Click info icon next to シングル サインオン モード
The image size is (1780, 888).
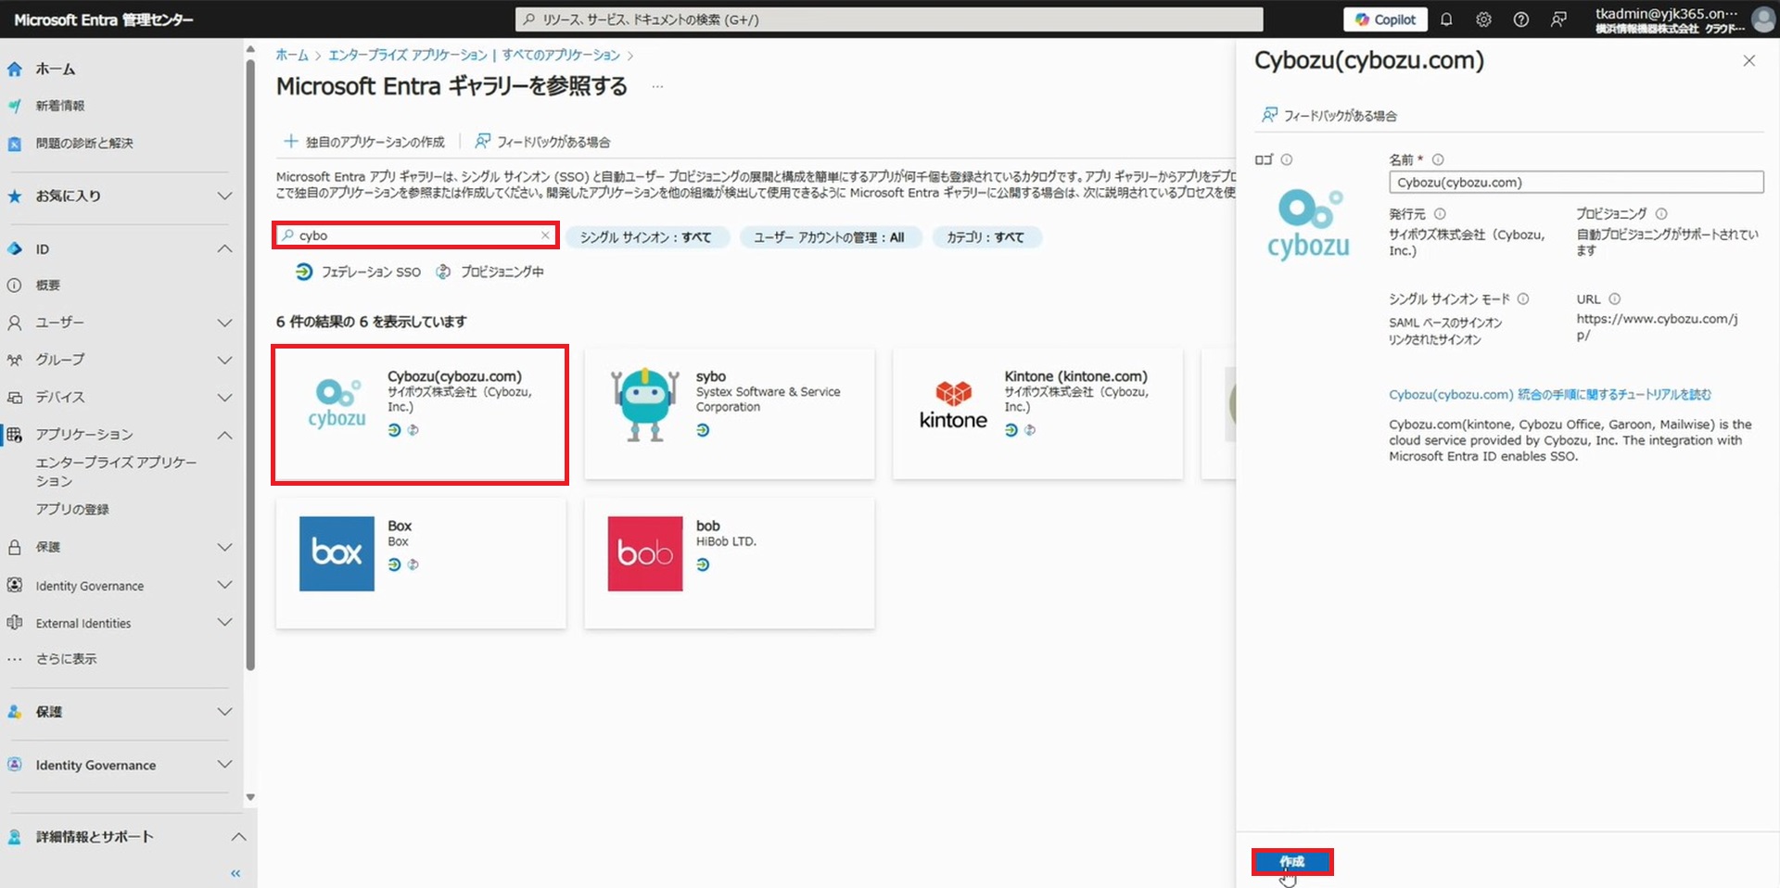click(x=1523, y=299)
